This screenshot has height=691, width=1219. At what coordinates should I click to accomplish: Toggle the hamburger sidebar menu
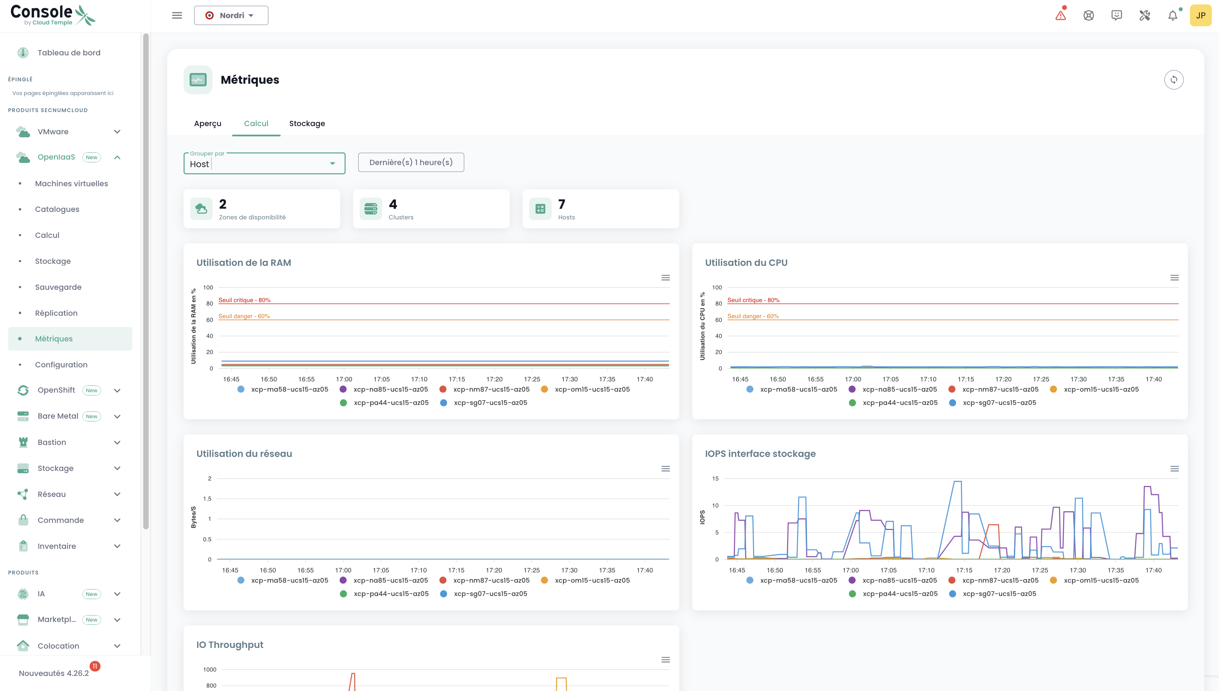coord(177,16)
